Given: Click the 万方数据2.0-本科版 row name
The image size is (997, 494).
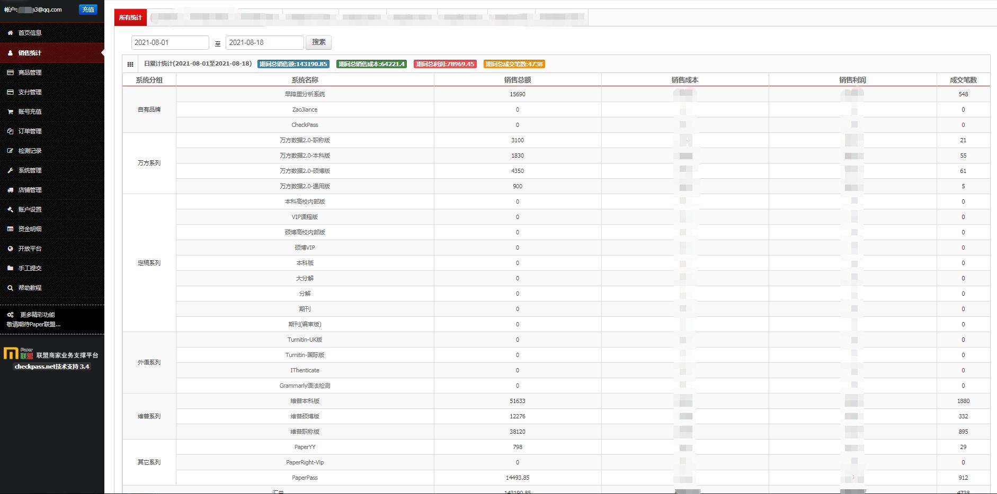Looking at the screenshot, I should [305, 155].
